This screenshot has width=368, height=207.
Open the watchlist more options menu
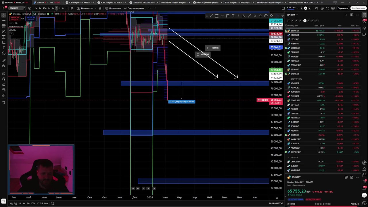click(x=357, y=15)
